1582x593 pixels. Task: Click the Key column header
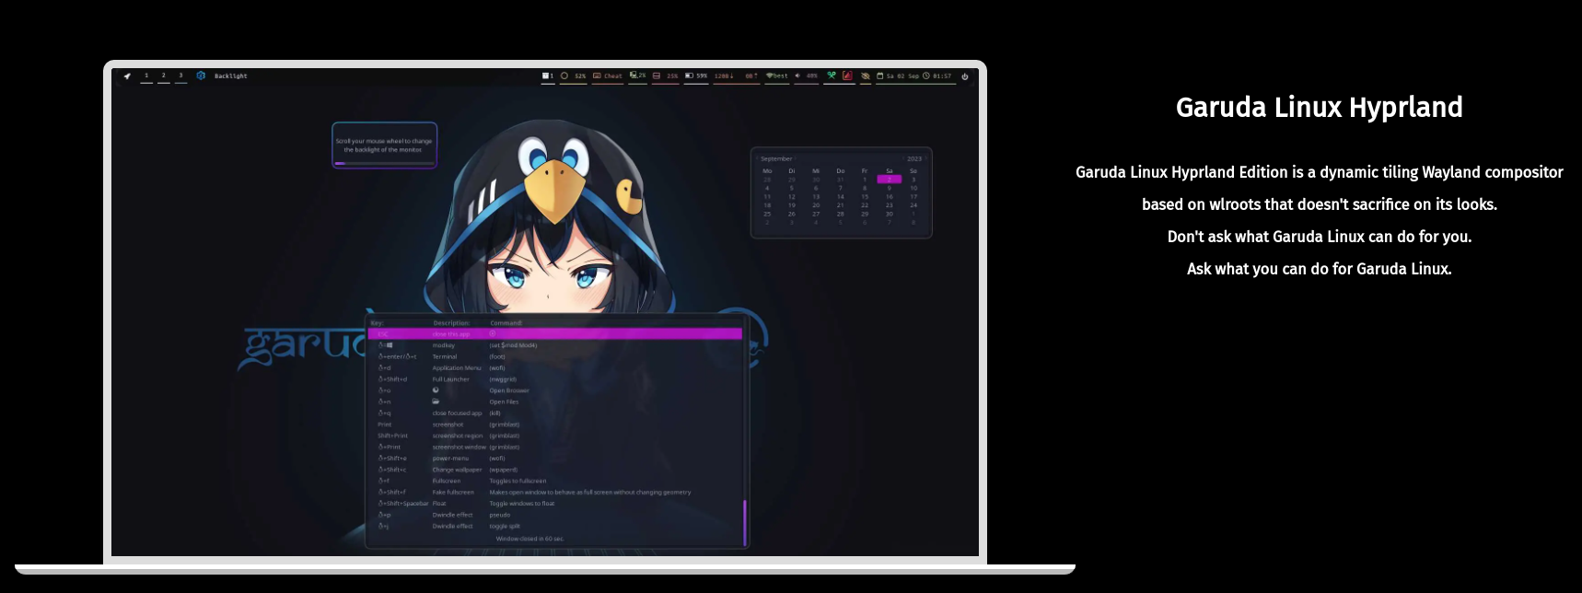377,323
